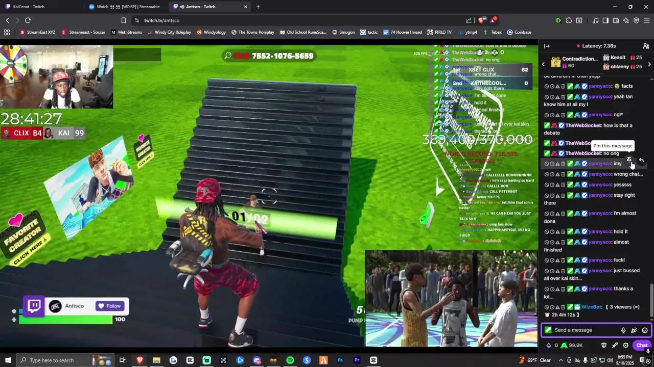Open Brave Shields lion icon

(x=481, y=20)
